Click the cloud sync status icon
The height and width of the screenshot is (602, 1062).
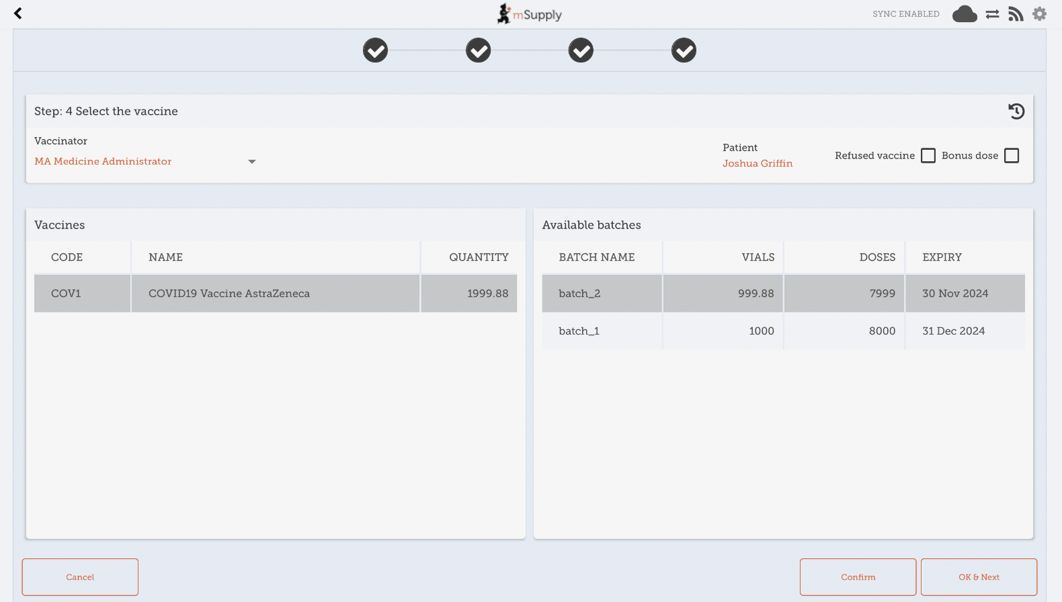click(964, 14)
